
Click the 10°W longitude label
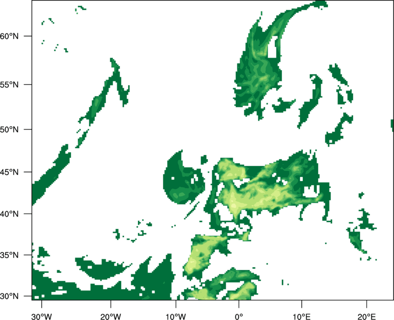point(176,317)
